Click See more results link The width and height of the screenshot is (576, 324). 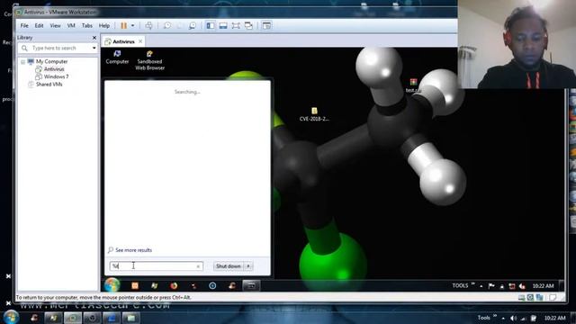pos(133,250)
